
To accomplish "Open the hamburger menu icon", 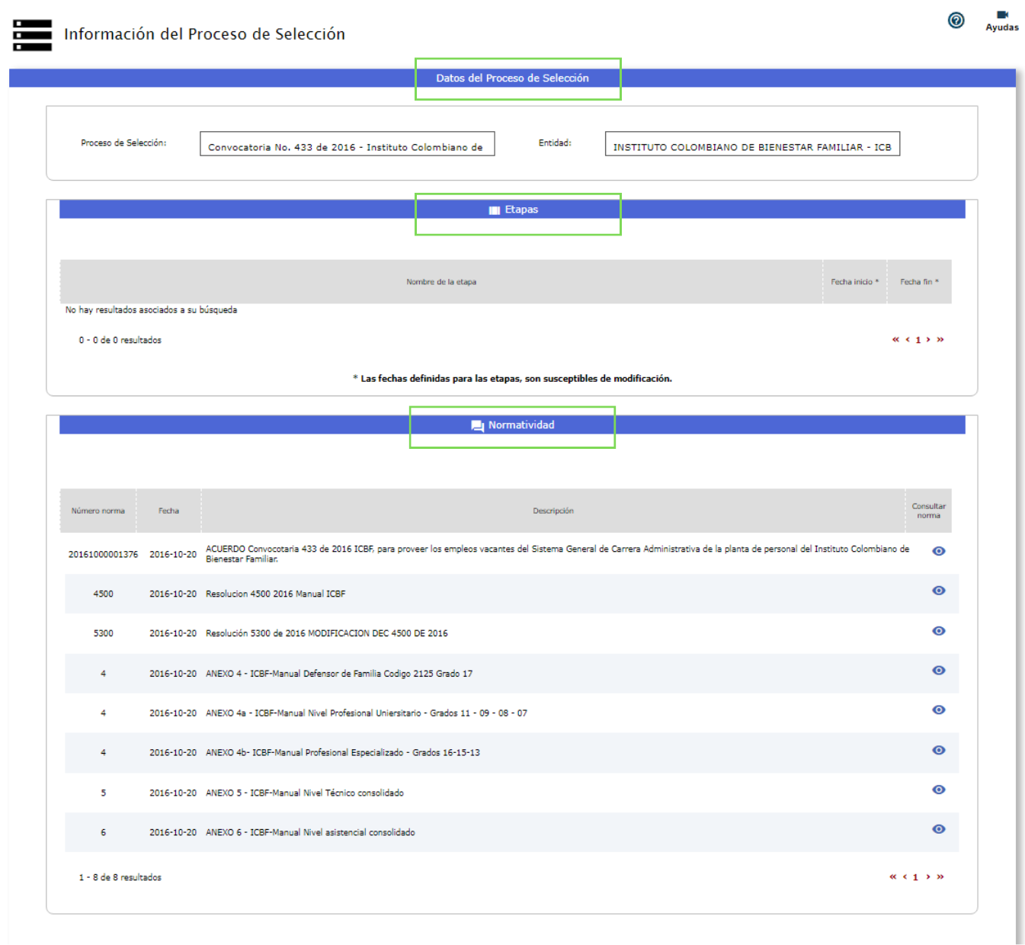I will click(x=33, y=35).
